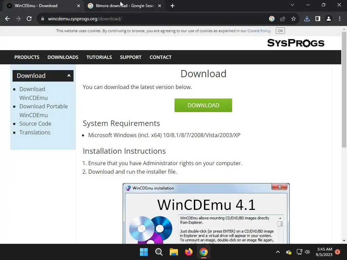Open the PRODUCTS menu
The height and width of the screenshot is (260, 347).
27,57
